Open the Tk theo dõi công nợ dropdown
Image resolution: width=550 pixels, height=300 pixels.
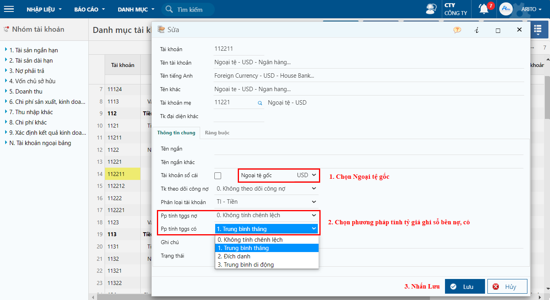(x=267, y=189)
